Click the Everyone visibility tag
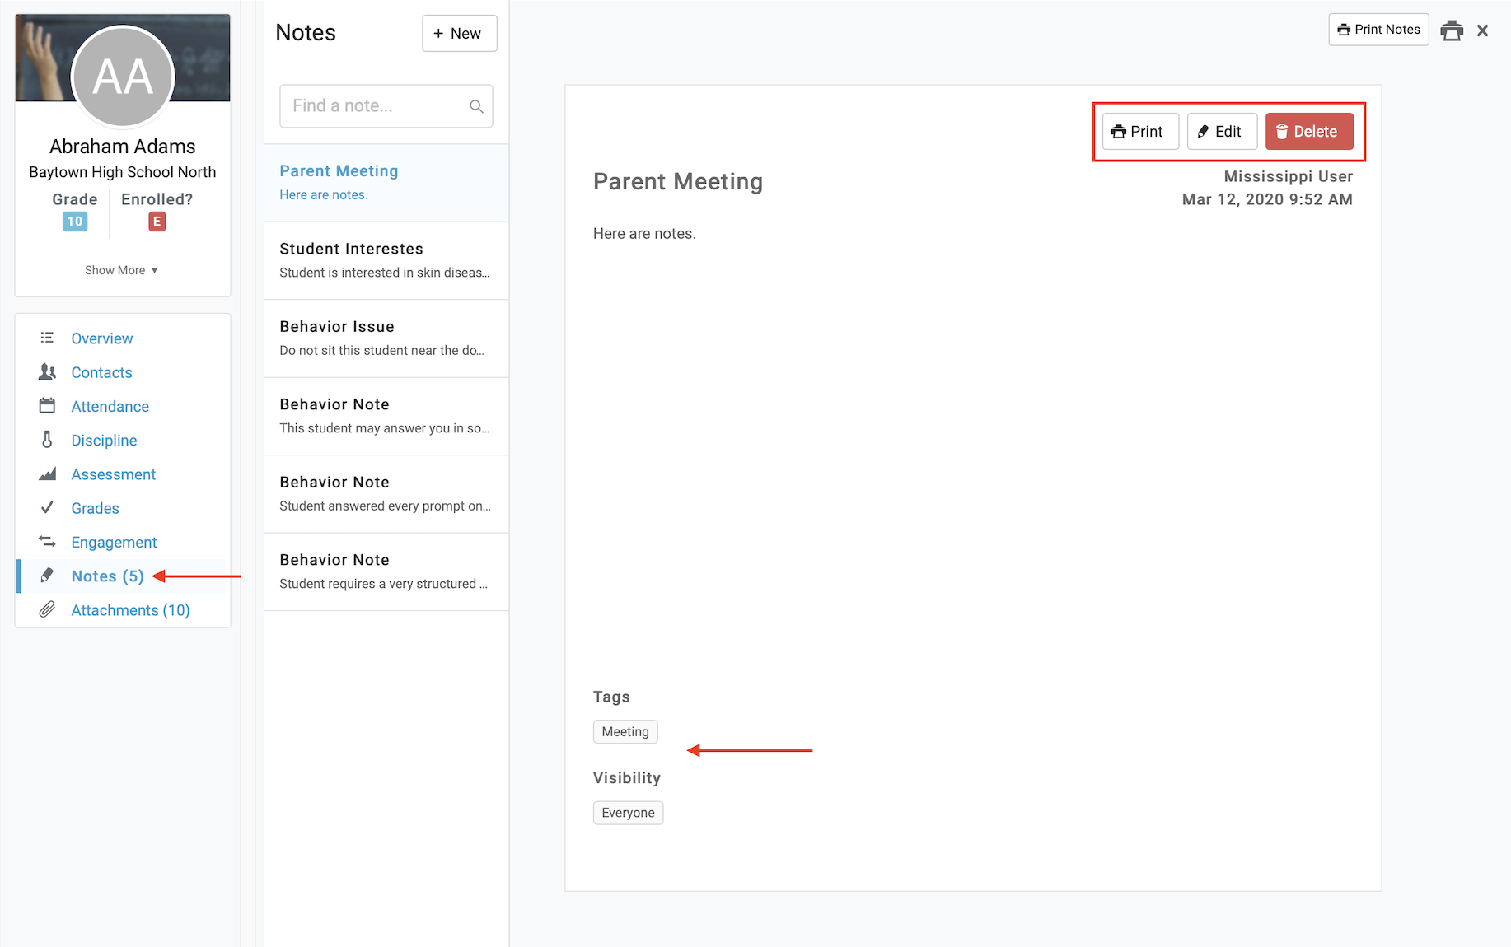 (x=628, y=813)
